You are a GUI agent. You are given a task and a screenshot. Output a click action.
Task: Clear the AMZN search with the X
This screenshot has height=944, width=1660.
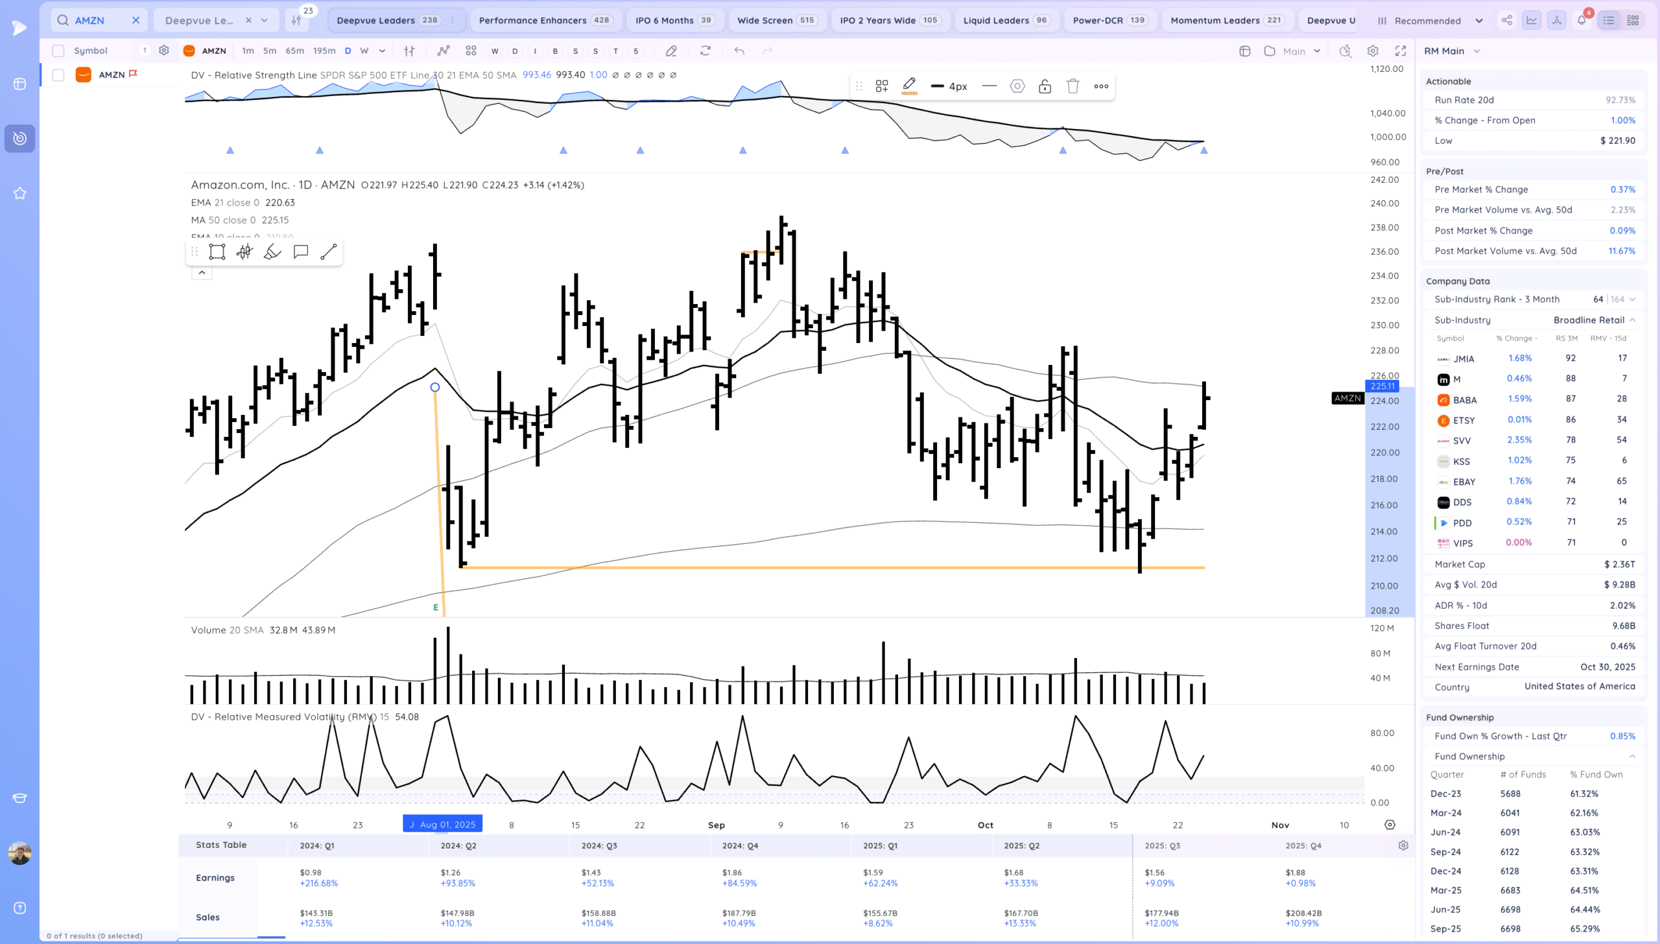coord(136,20)
